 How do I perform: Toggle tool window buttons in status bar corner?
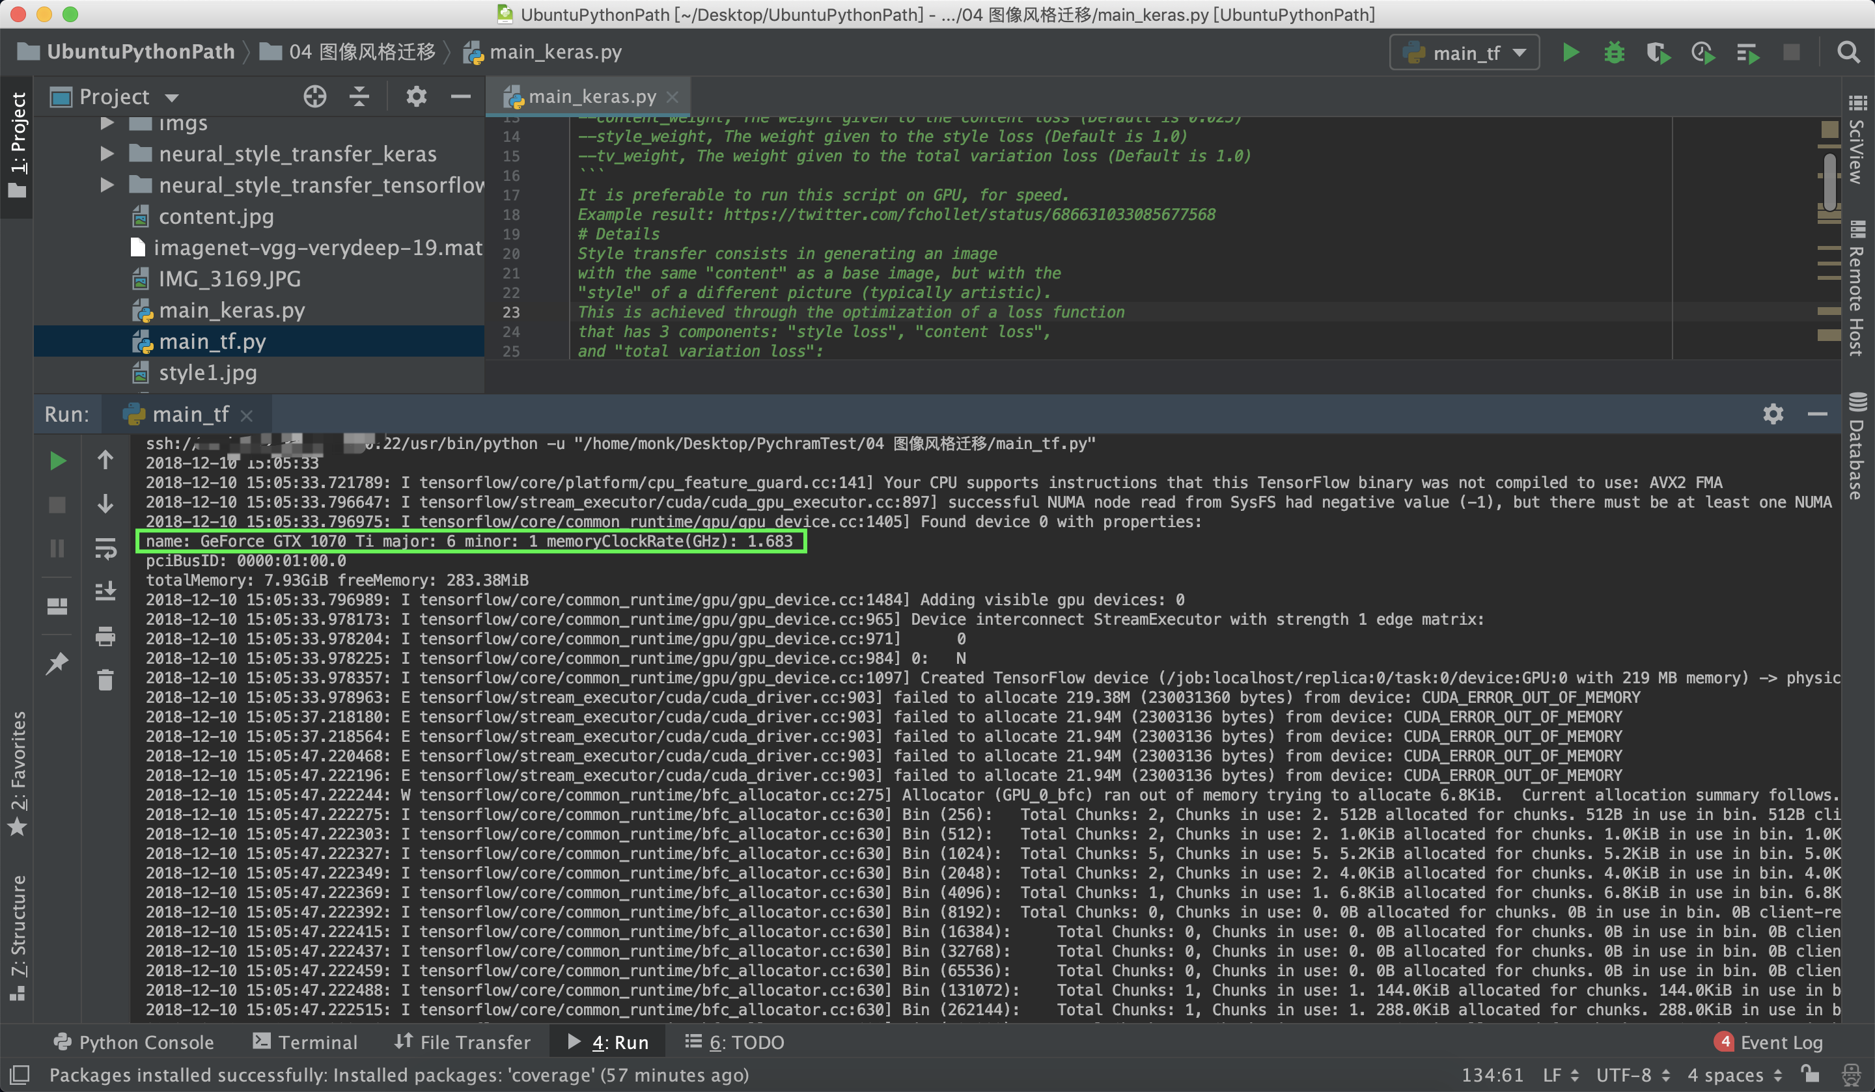[x=20, y=1074]
